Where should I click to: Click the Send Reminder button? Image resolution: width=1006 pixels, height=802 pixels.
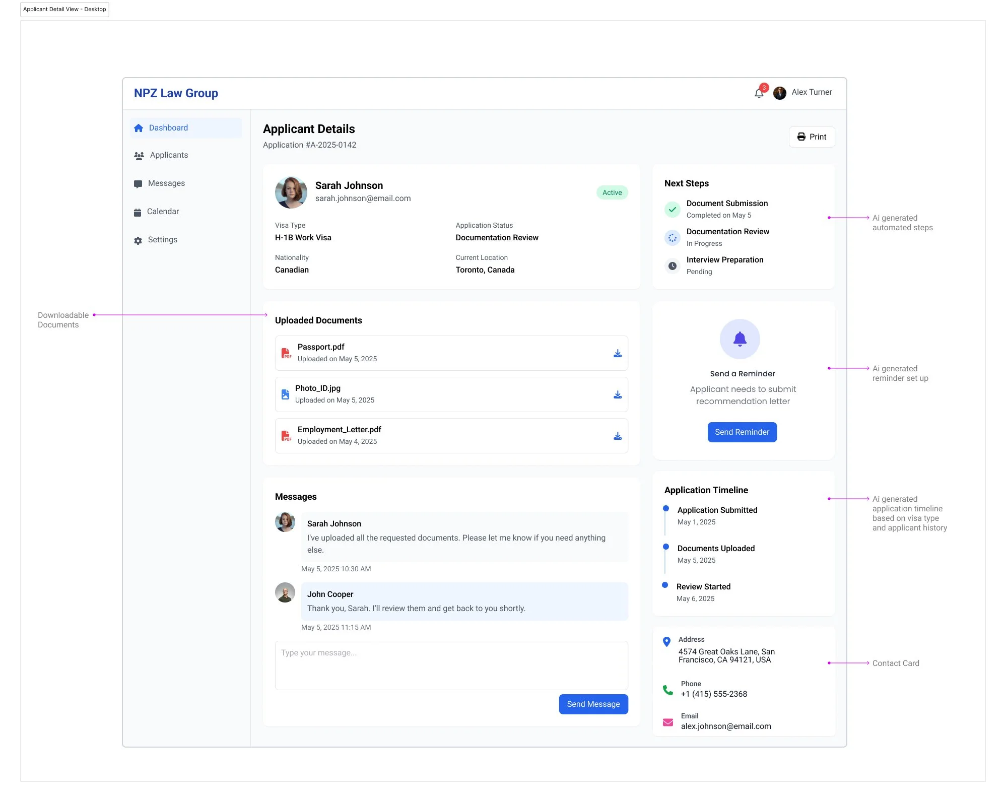742,432
